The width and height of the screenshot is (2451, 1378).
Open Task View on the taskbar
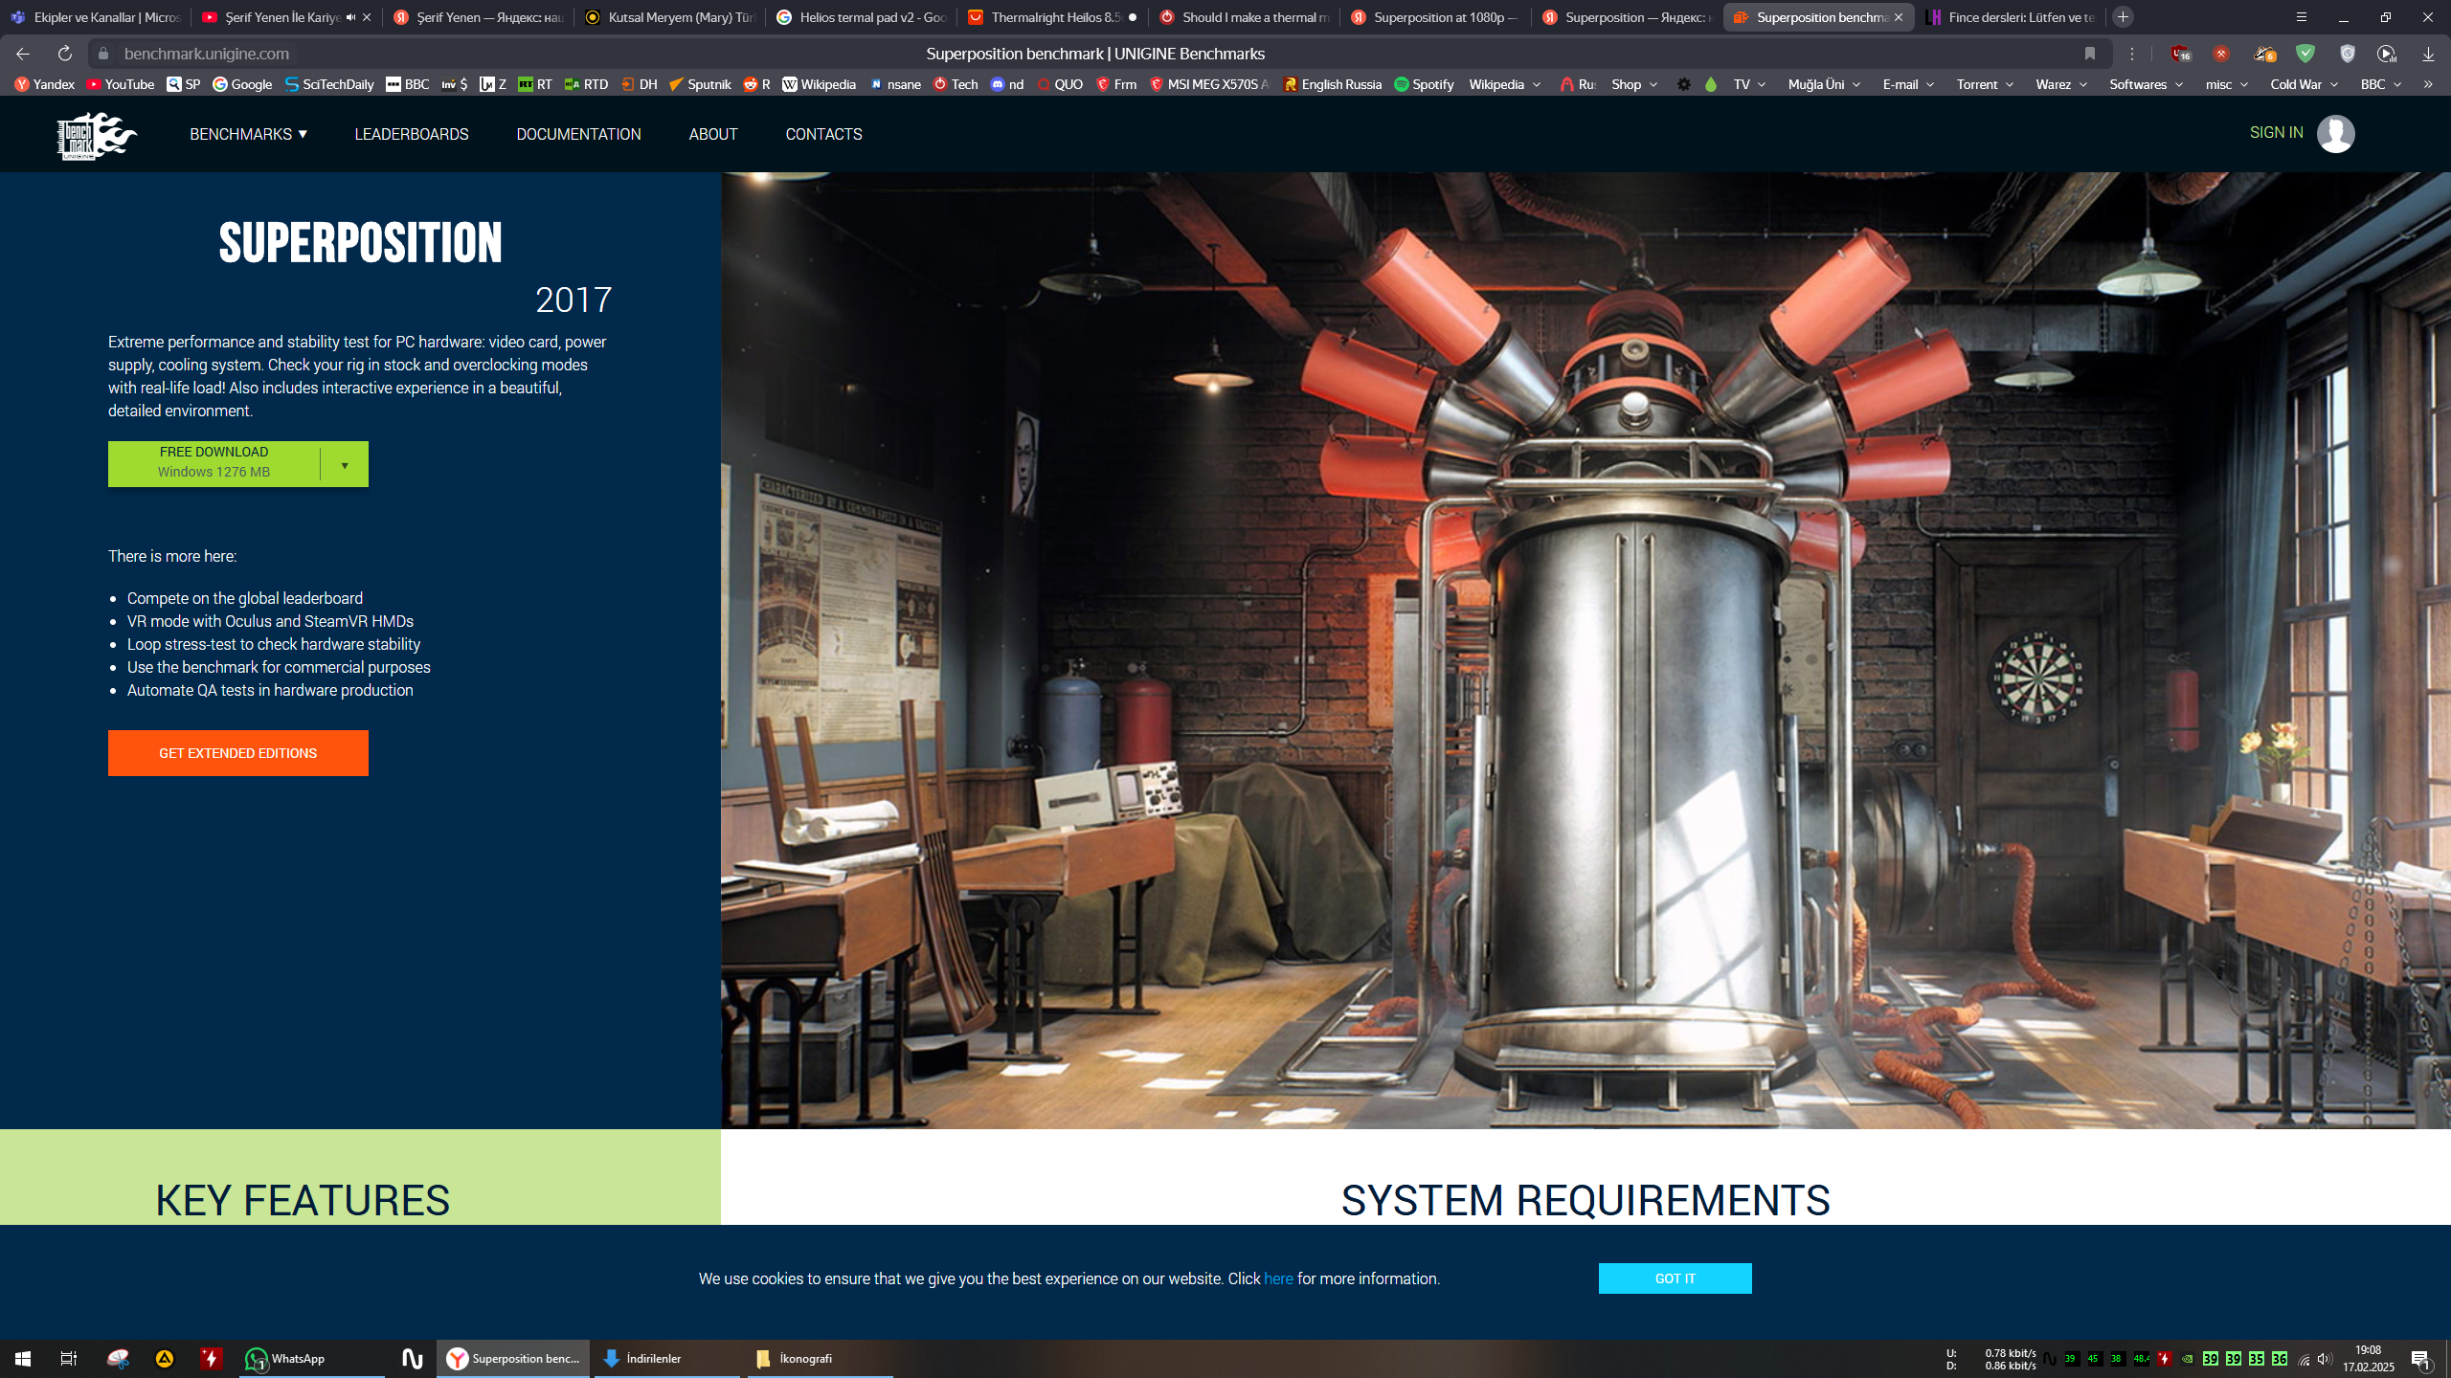tap(69, 1359)
